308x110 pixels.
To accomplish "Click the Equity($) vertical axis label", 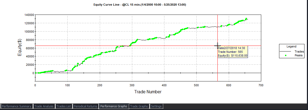I will 20,48.
